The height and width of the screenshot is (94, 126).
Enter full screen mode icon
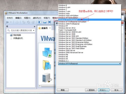tap(49, 22)
